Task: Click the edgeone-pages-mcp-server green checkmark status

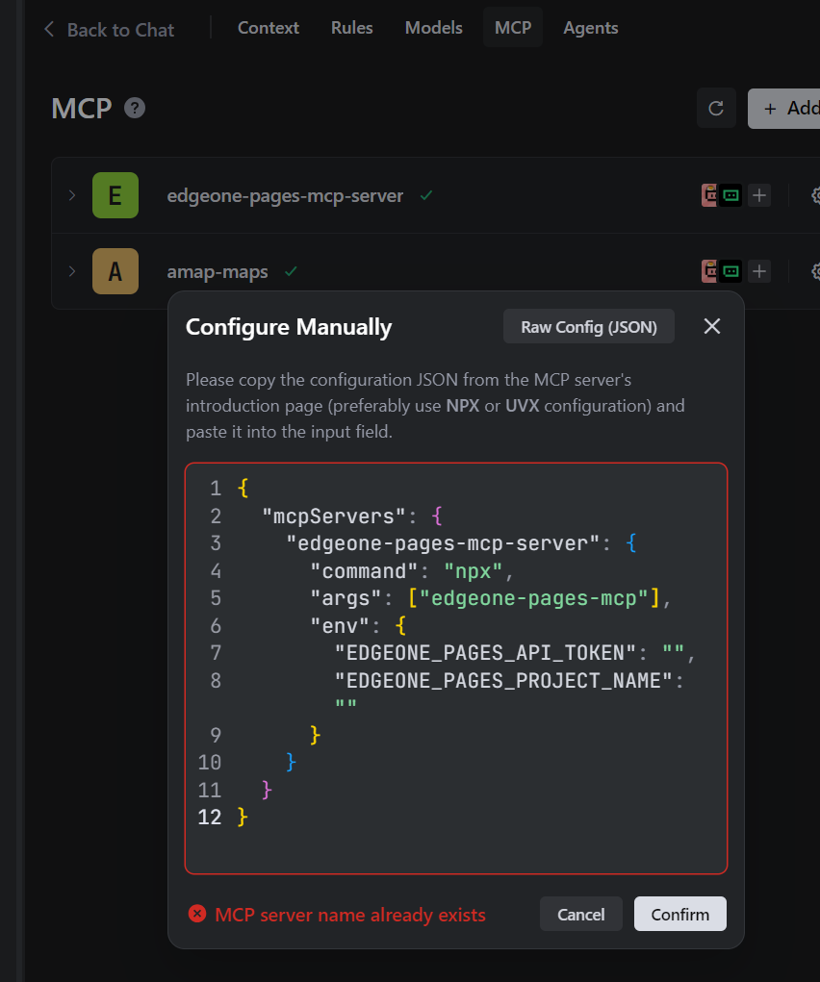Action: (x=426, y=195)
